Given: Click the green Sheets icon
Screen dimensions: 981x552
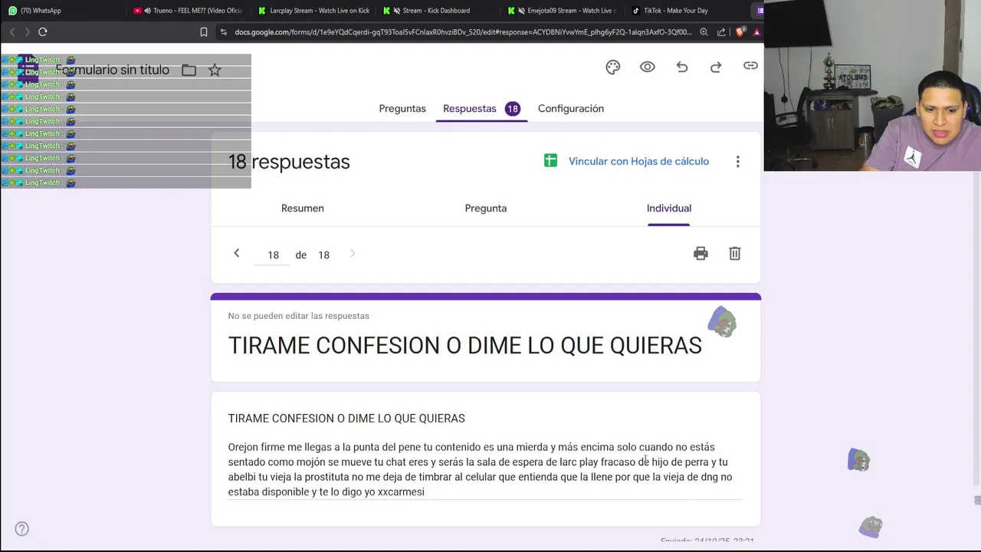Looking at the screenshot, I should 550,160.
